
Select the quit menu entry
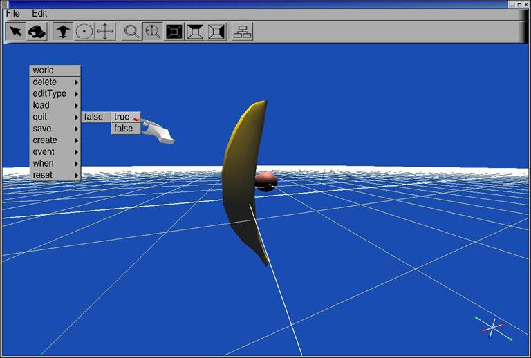tap(55, 117)
